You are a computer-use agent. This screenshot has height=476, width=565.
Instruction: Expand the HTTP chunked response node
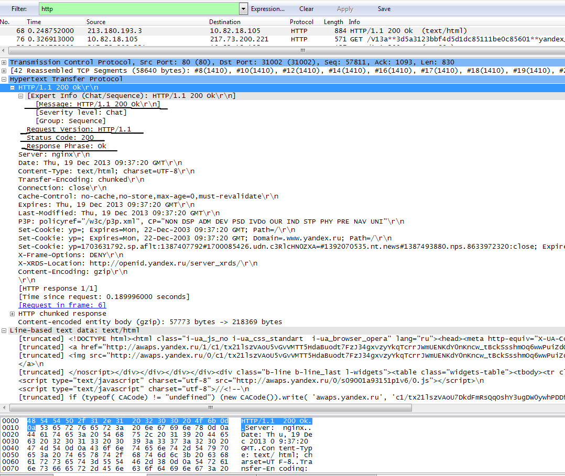click(x=12, y=314)
